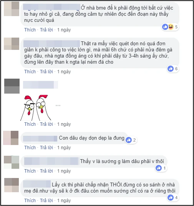The image size is (194, 206).
Task: Like the 'Con dâu dạy dọn dẹp' comment
Action: point(30,148)
